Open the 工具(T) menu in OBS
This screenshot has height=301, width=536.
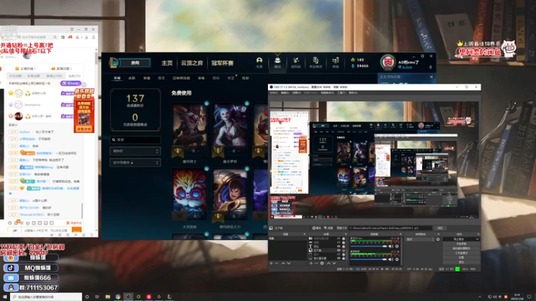point(341,92)
